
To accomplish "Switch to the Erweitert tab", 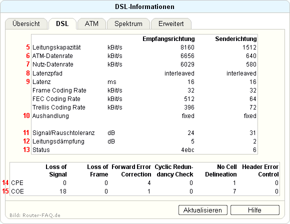I will pos(171,23).
